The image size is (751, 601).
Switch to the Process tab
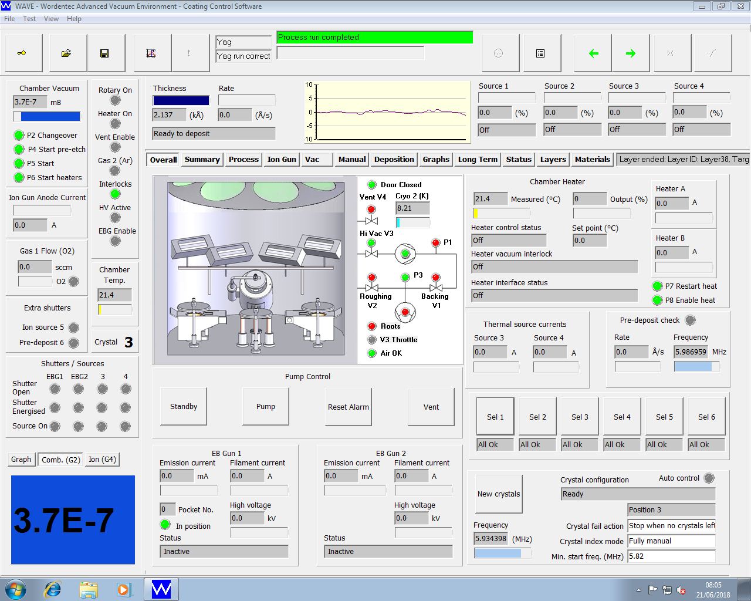[x=243, y=160]
